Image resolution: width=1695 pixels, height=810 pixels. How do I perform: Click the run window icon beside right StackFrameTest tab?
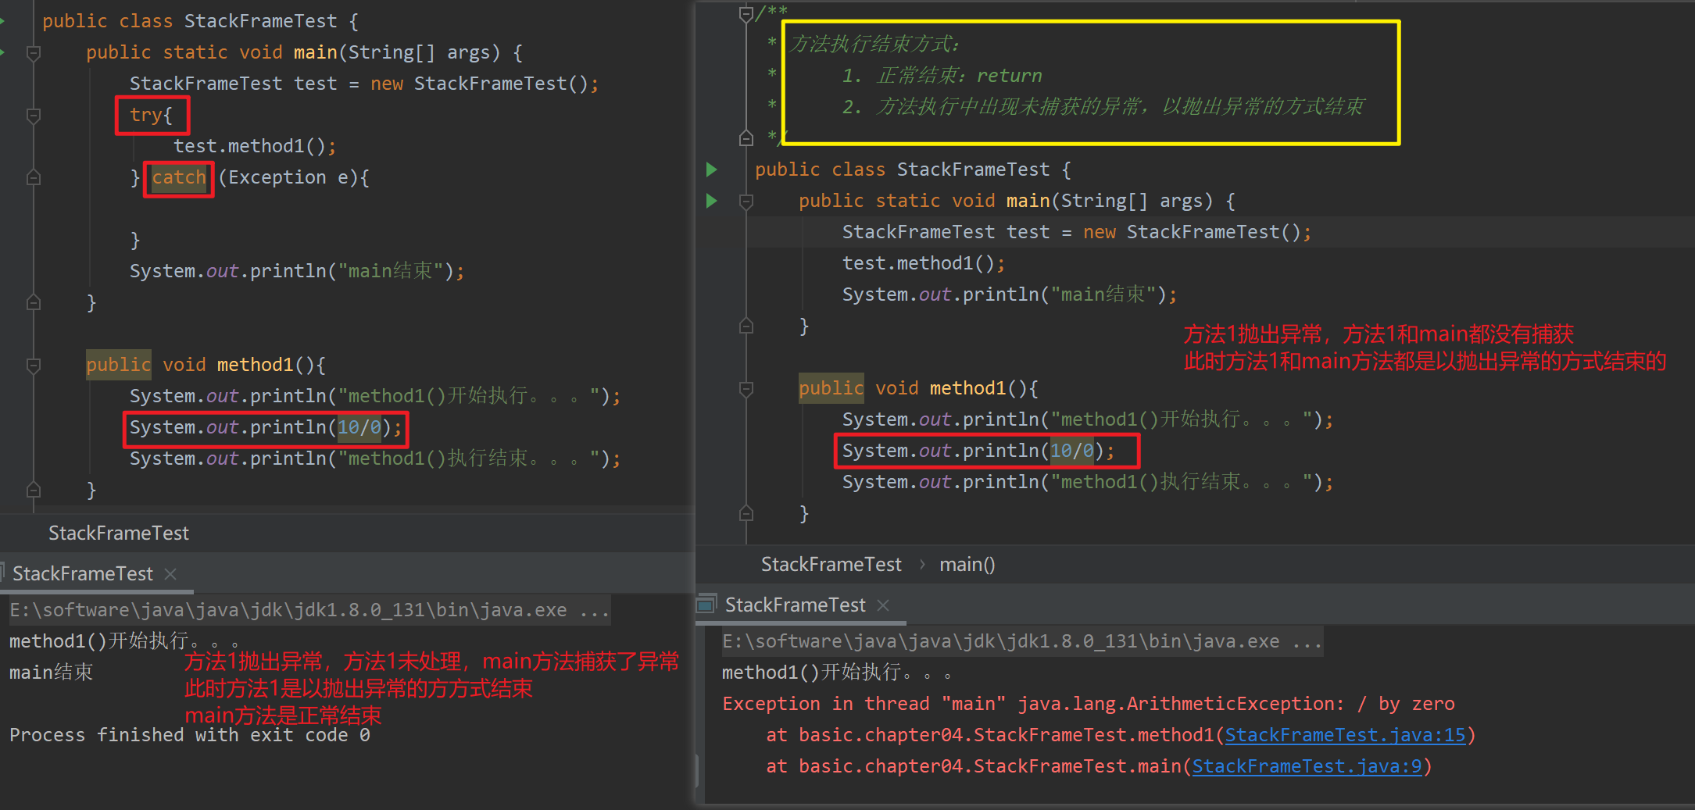click(x=706, y=604)
